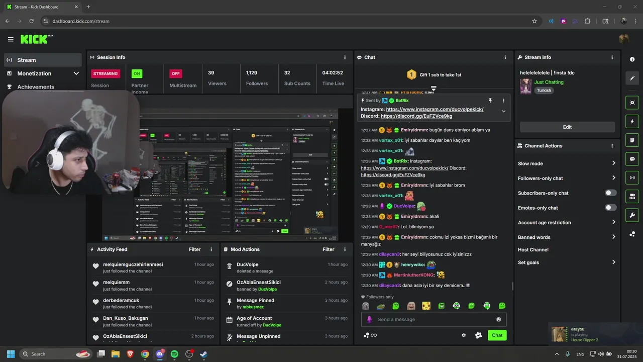Open Chat panel options menu

coord(505,57)
